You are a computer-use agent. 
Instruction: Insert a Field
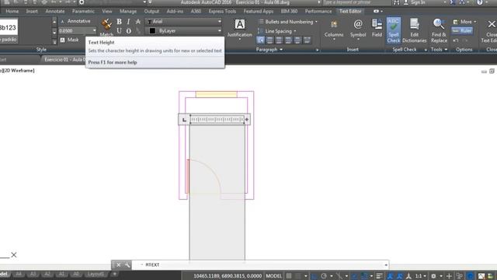(377, 28)
